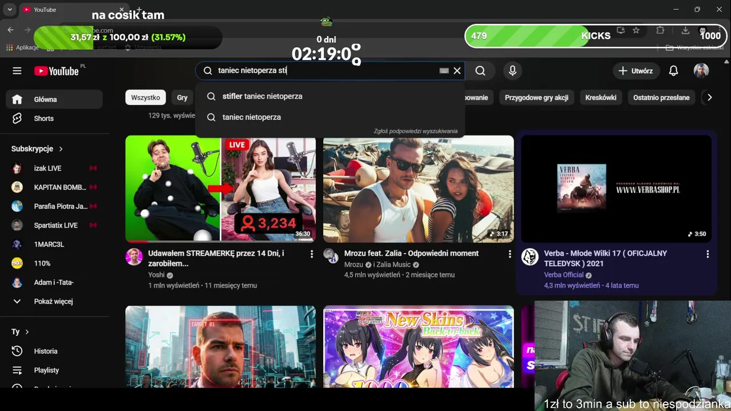Clear search text with the X icon

457,71
